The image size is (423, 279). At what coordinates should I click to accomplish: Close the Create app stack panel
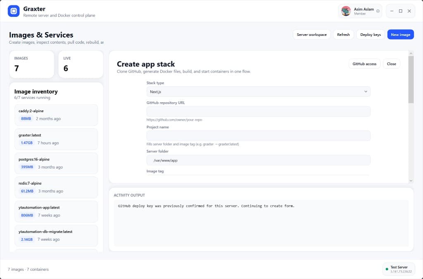392,64
